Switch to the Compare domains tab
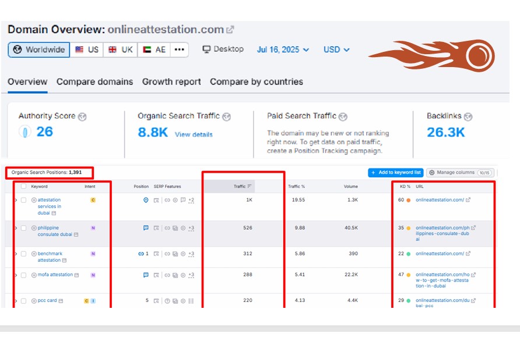The height and width of the screenshot is (337, 520). pos(94,82)
